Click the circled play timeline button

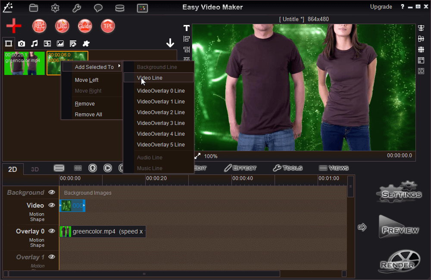click(108, 168)
